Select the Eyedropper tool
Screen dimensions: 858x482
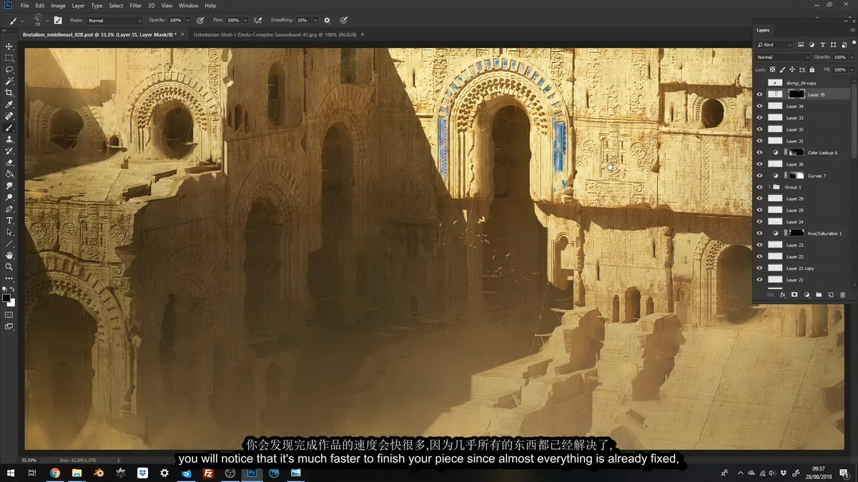coord(9,104)
